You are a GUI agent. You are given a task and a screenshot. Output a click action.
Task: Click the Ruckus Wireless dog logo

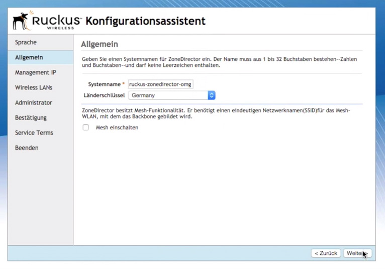[x=22, y=21]
